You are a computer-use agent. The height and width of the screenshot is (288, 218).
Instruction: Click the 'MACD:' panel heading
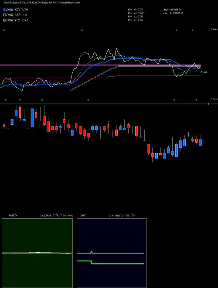[13, 216]
